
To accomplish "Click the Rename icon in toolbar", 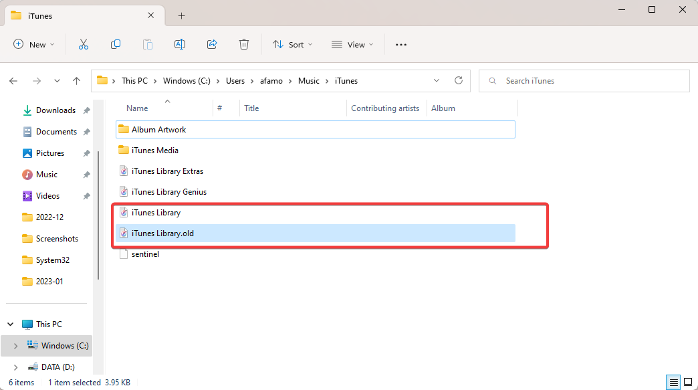I will pos(180,44).
